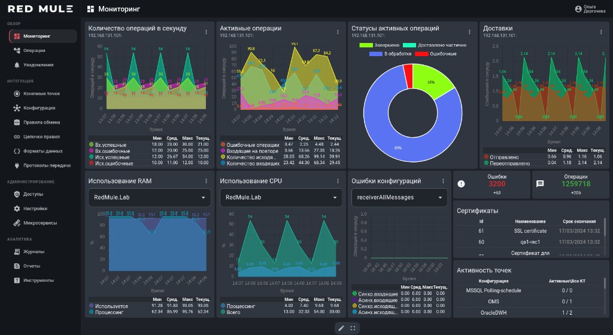Open Операции section in sidebar
The height and width of the screenshot is (335, 613).
coord(43,50)
